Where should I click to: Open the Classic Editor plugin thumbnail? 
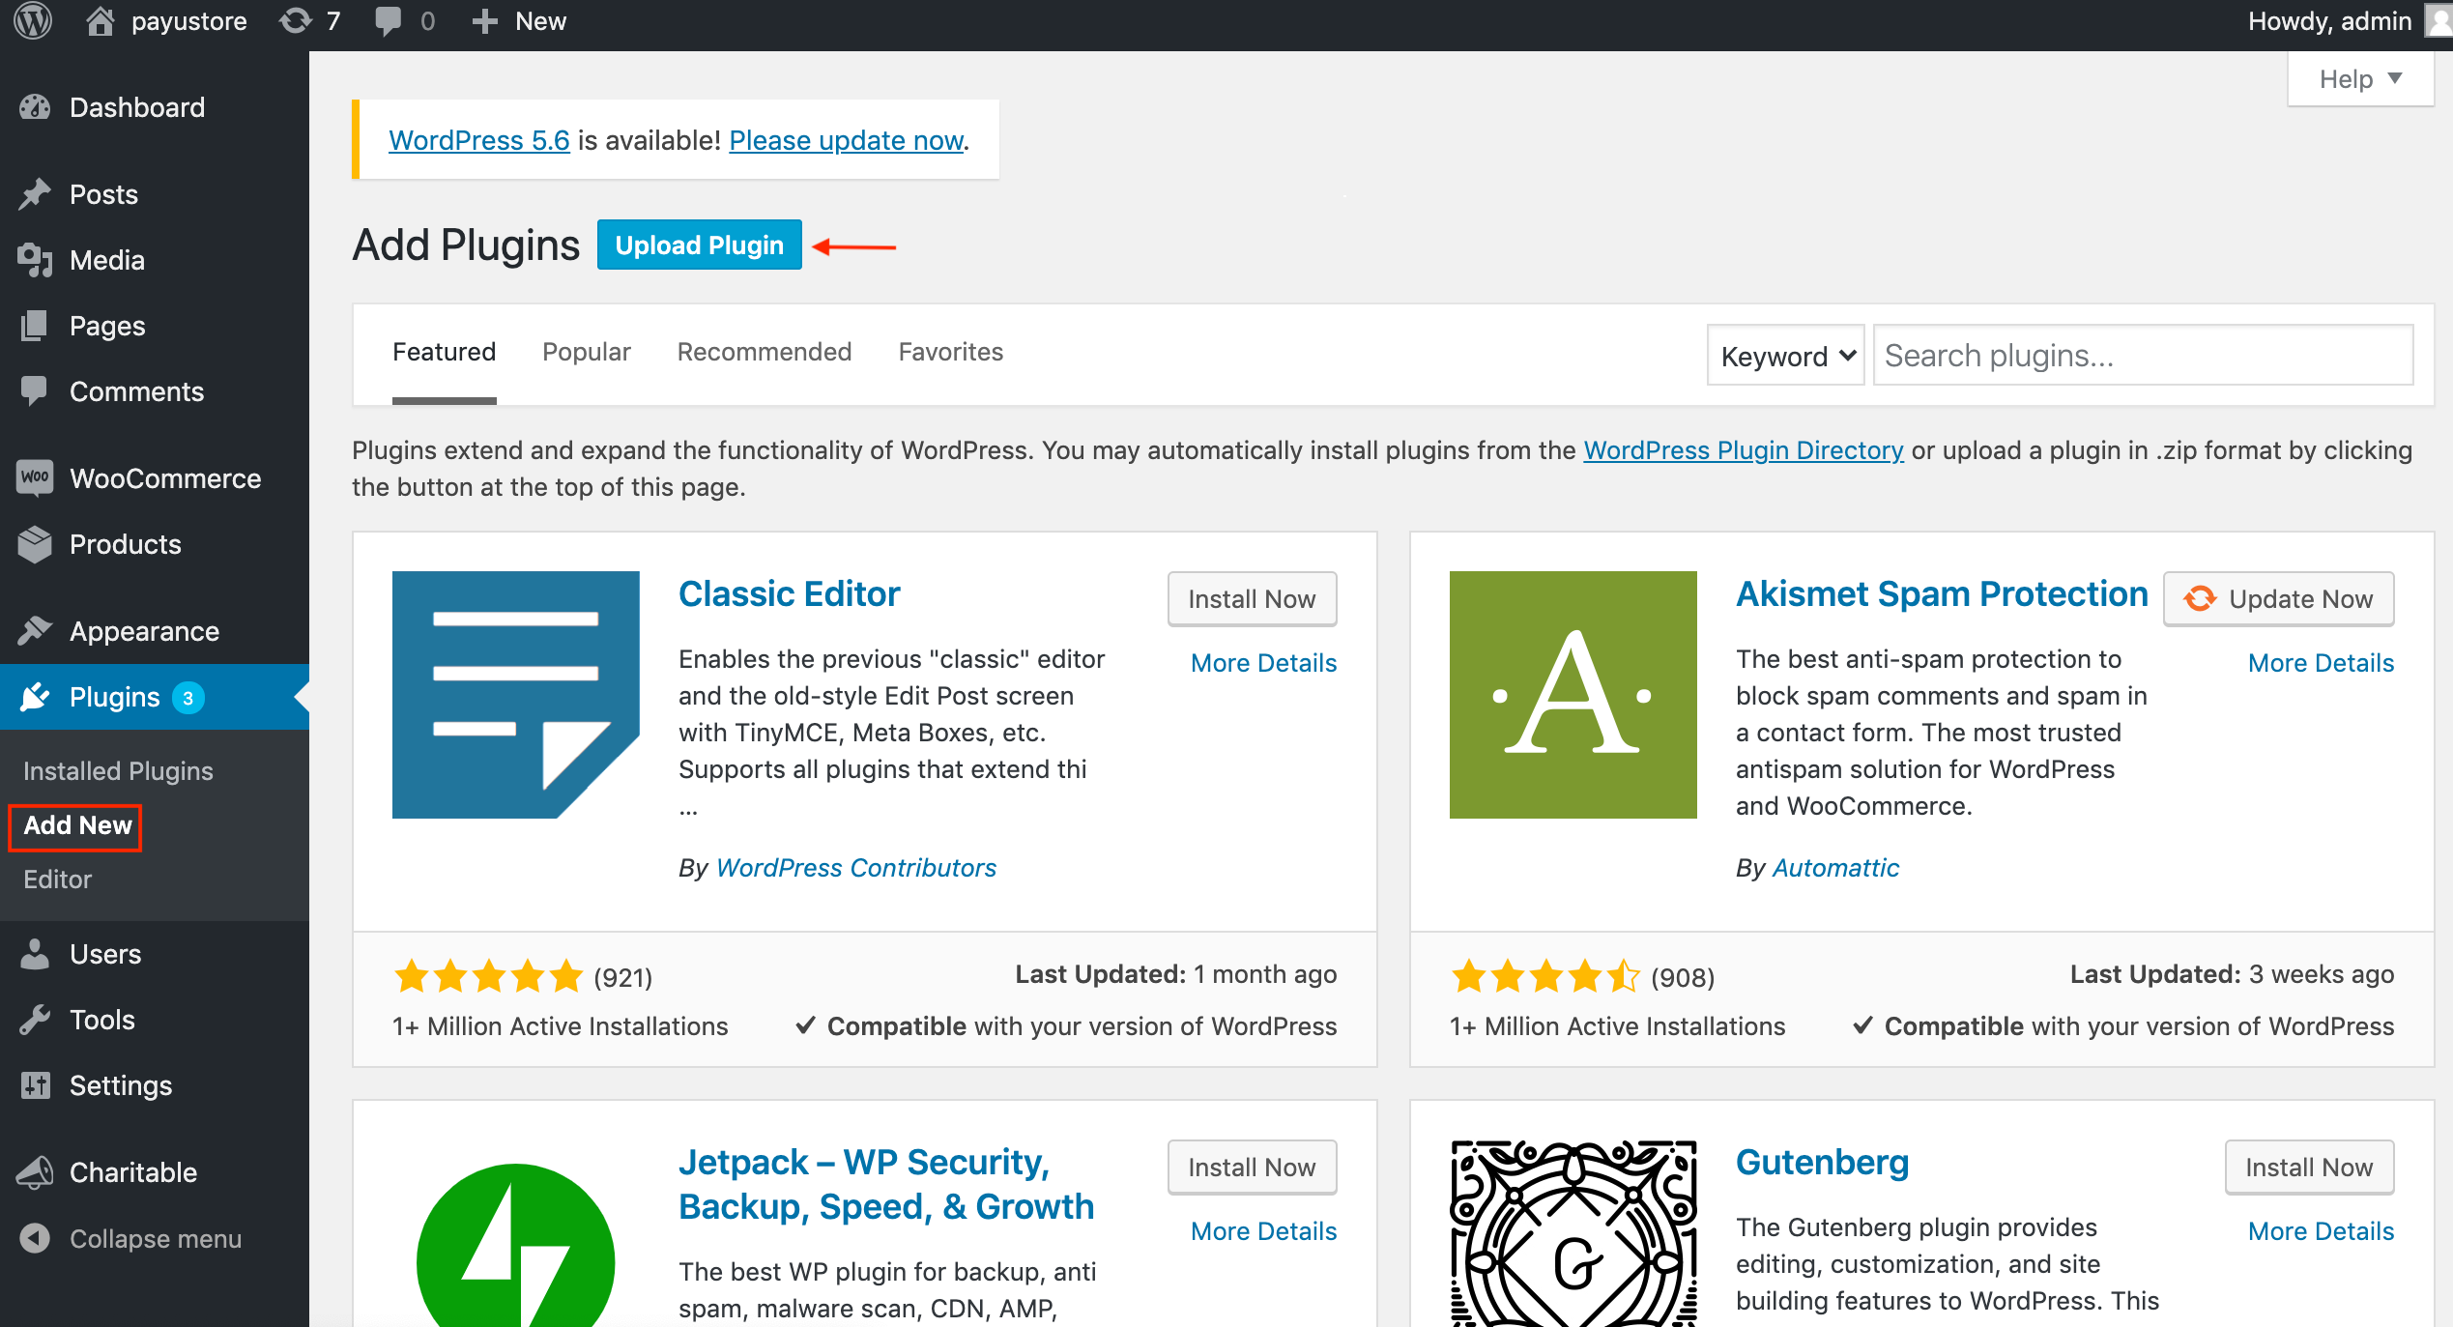(515, 695)
